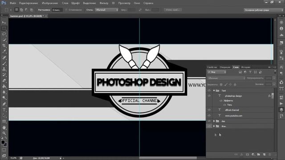Hide the Фон group
Viewport: 285px width, 160px height.
click(209, 126)
